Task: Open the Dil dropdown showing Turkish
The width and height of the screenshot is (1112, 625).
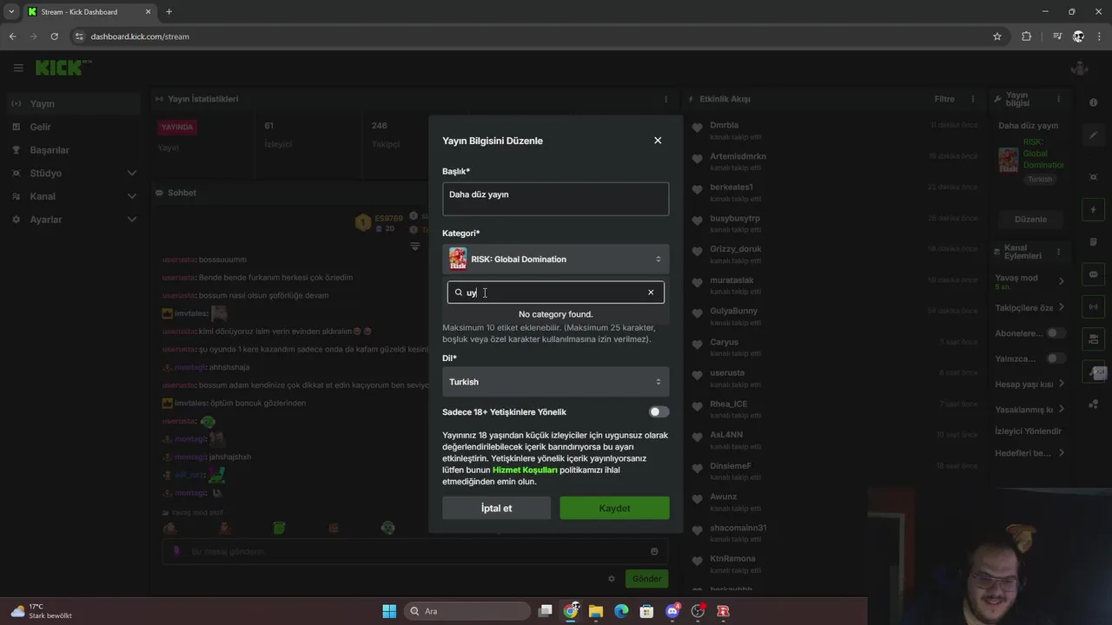Action: 555,382
